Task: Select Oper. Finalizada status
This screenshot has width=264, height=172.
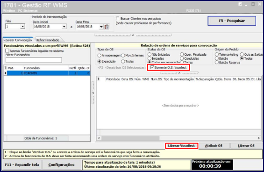Action: tap(182, 54)
